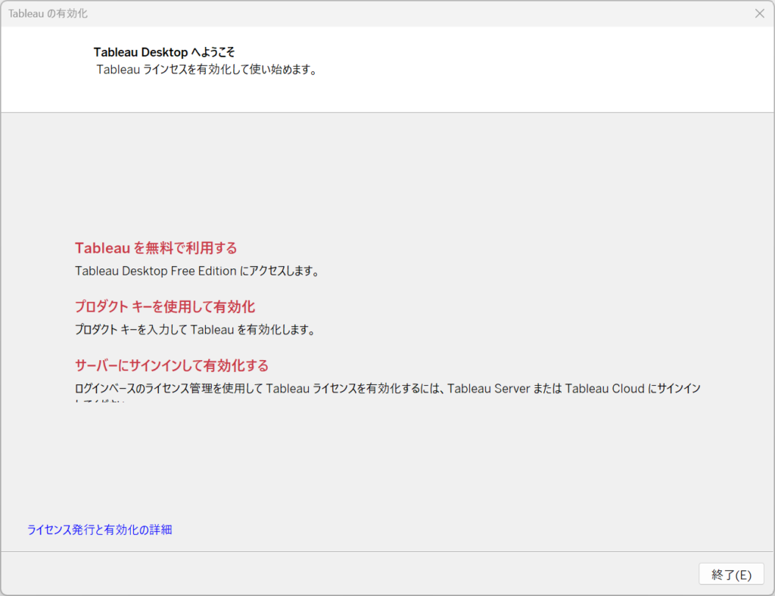Open 'ライセンス発行と有効化の詳細' help link
This screenshot has height=596, width=775.
[99, 529]
